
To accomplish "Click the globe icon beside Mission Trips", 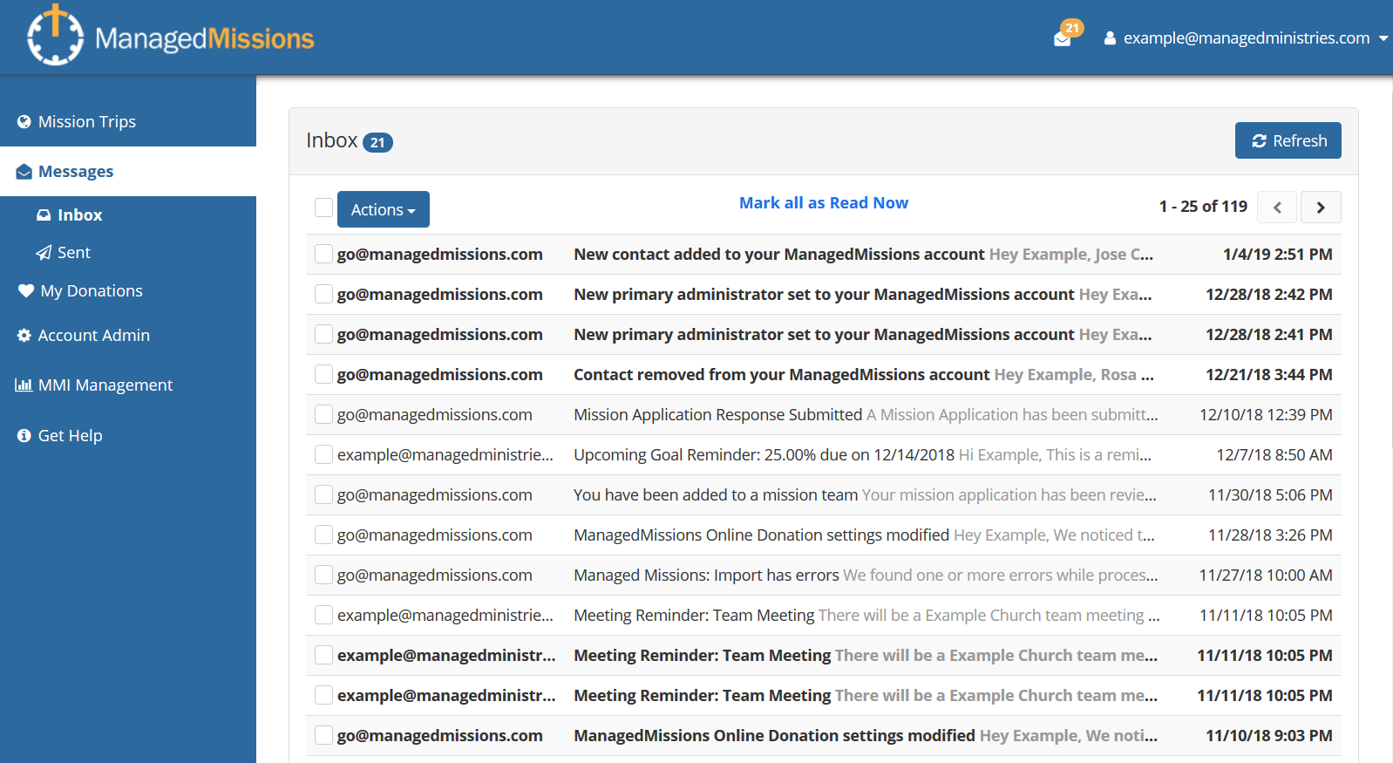I will 24,122.
